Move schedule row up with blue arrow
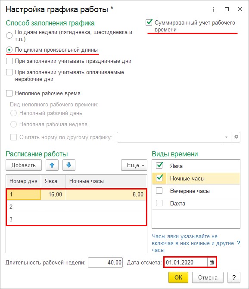 tap(52, 165)
